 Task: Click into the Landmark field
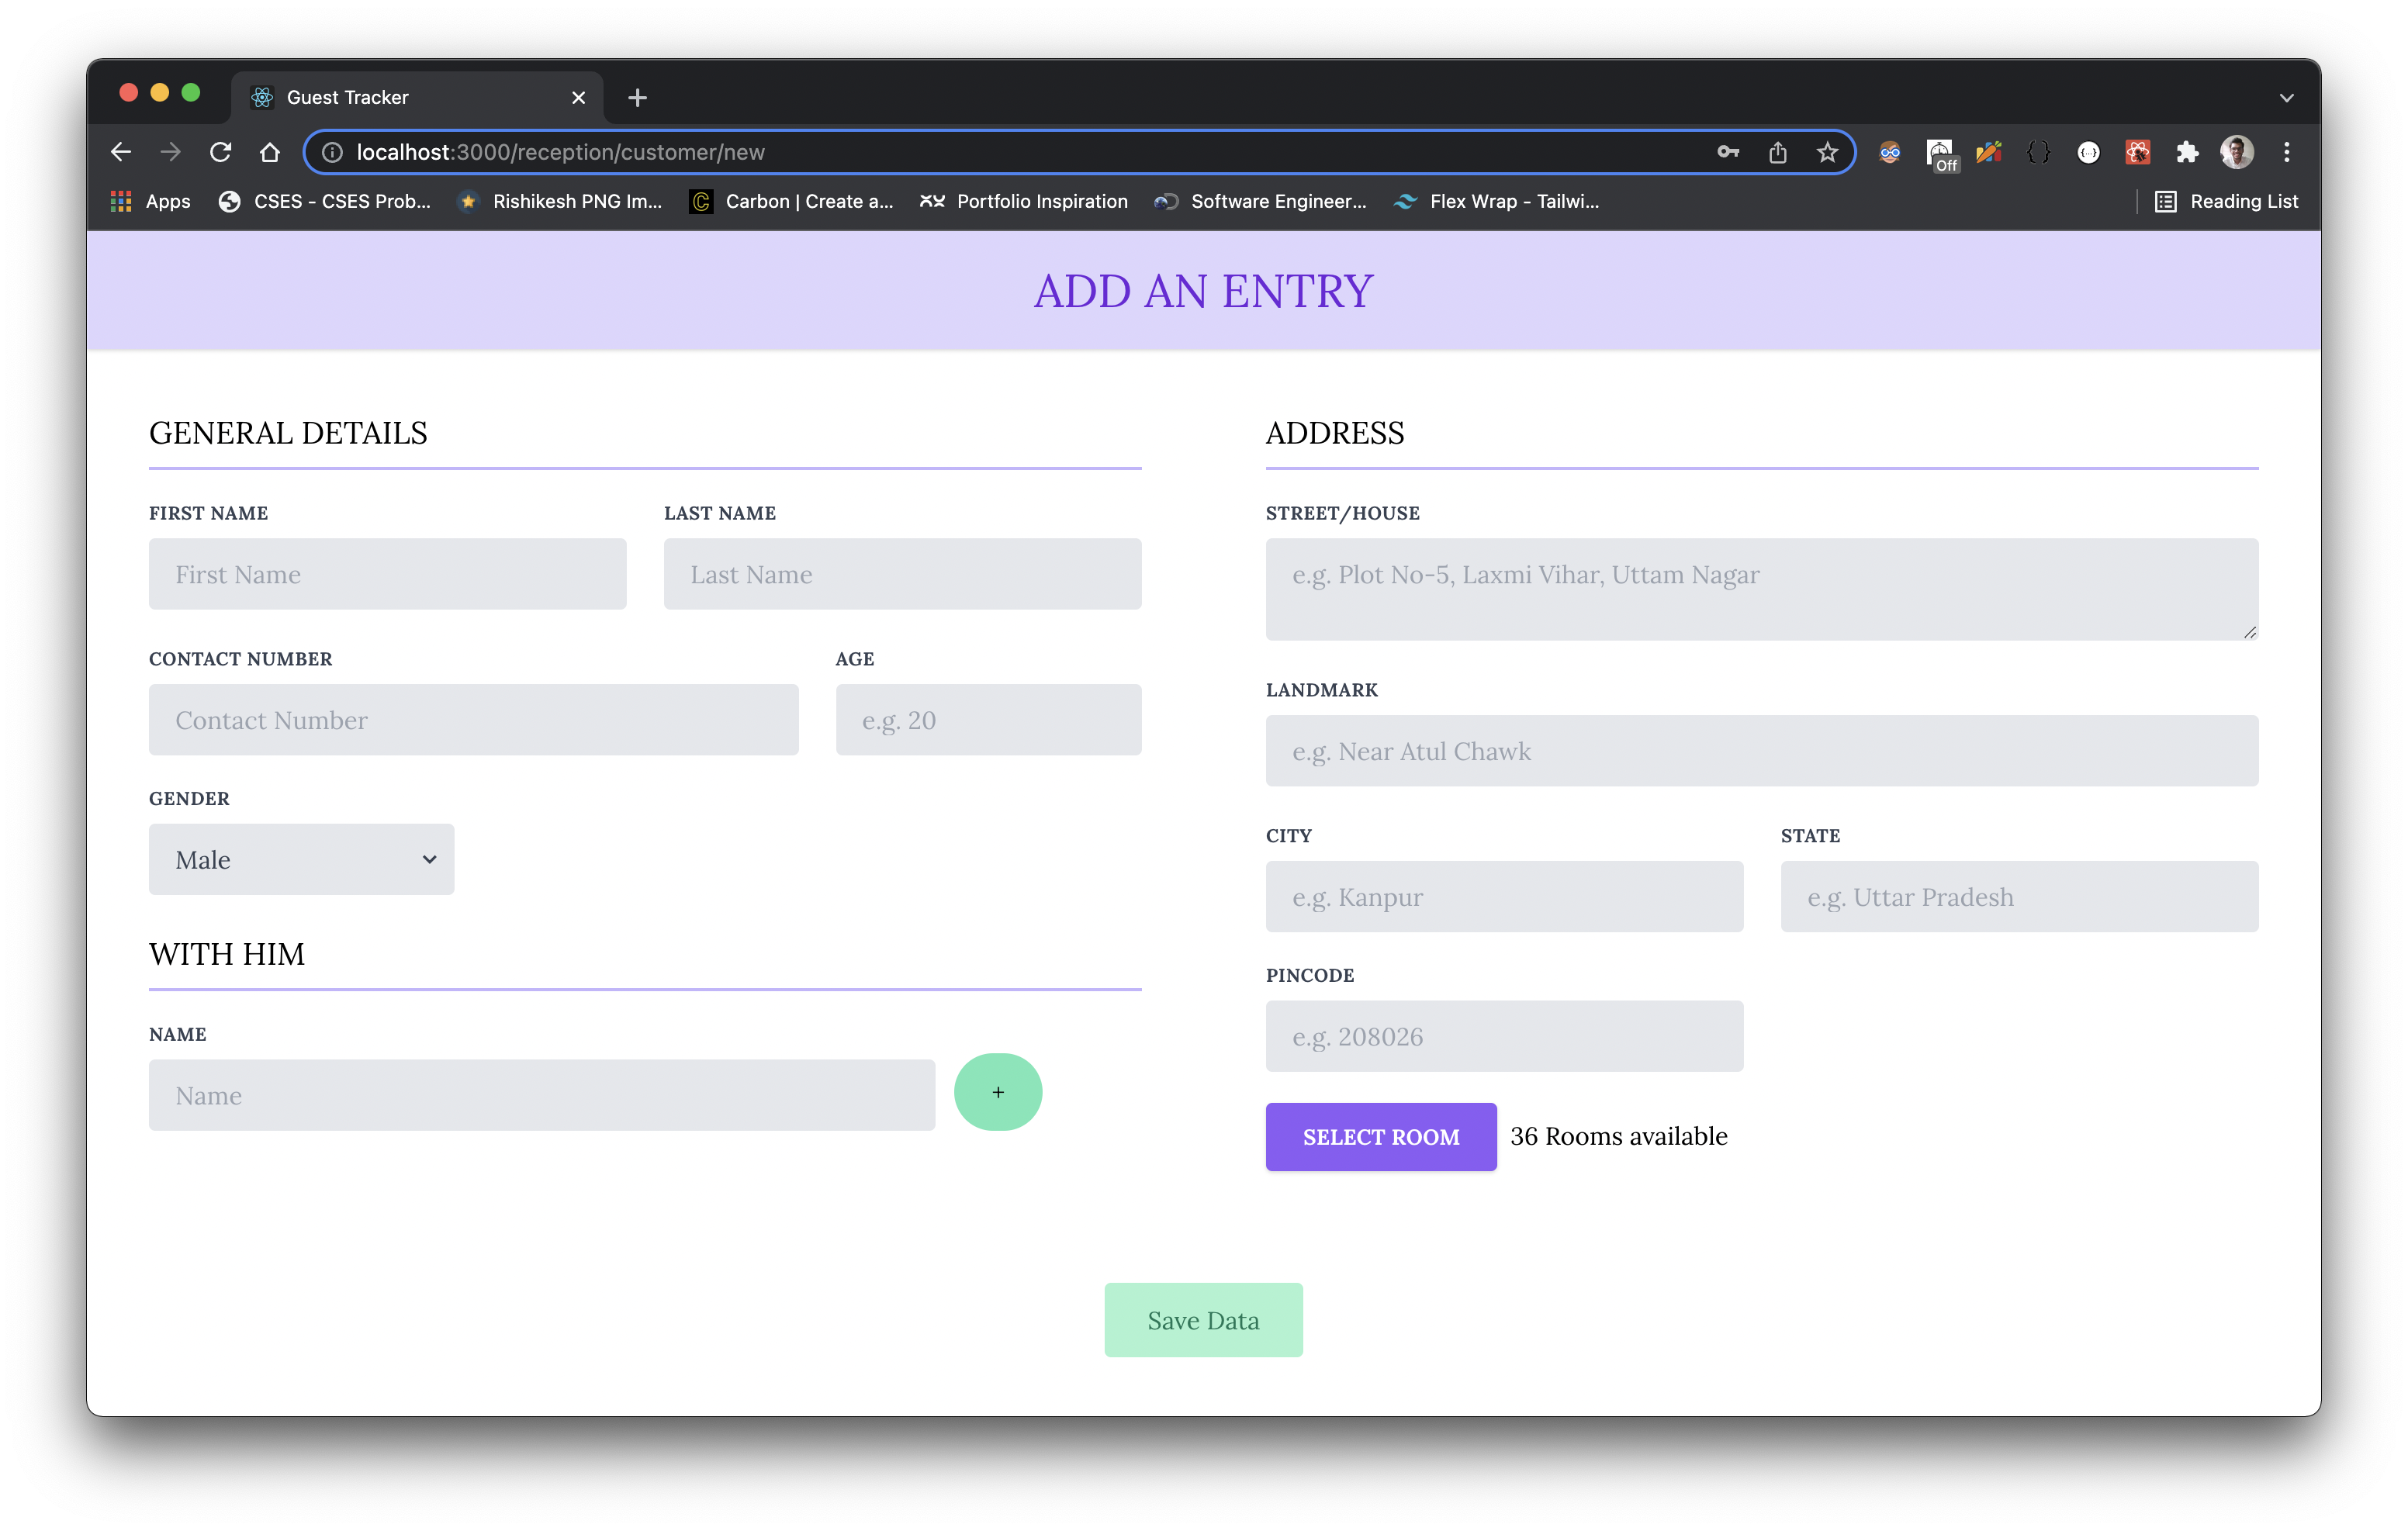(1762, 751)
